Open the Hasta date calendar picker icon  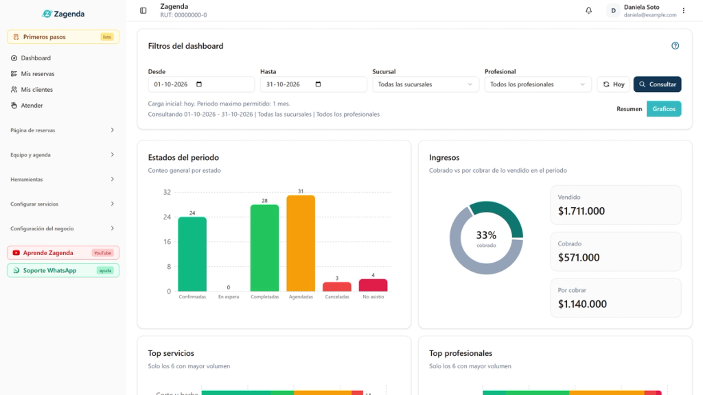[x=319, y=84]
